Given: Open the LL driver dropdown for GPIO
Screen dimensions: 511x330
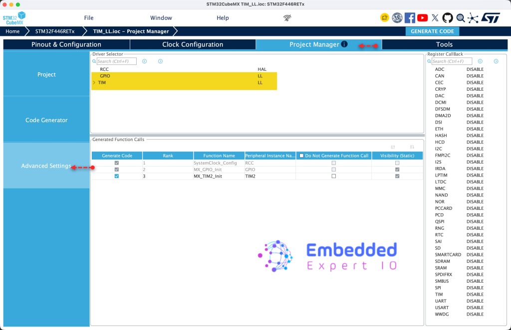Looking at the screenshot, I should click(x=260, y=76).
